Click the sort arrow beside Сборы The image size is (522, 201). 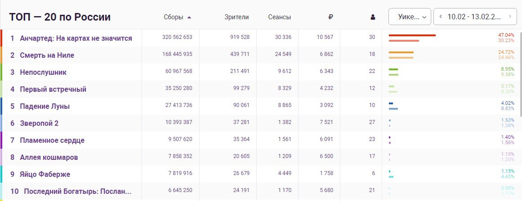(x=189, y=17)
